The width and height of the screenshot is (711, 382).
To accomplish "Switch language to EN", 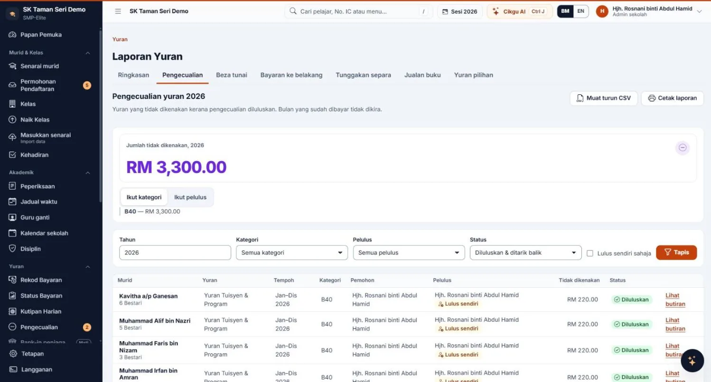I will click(x=581, y=11).
